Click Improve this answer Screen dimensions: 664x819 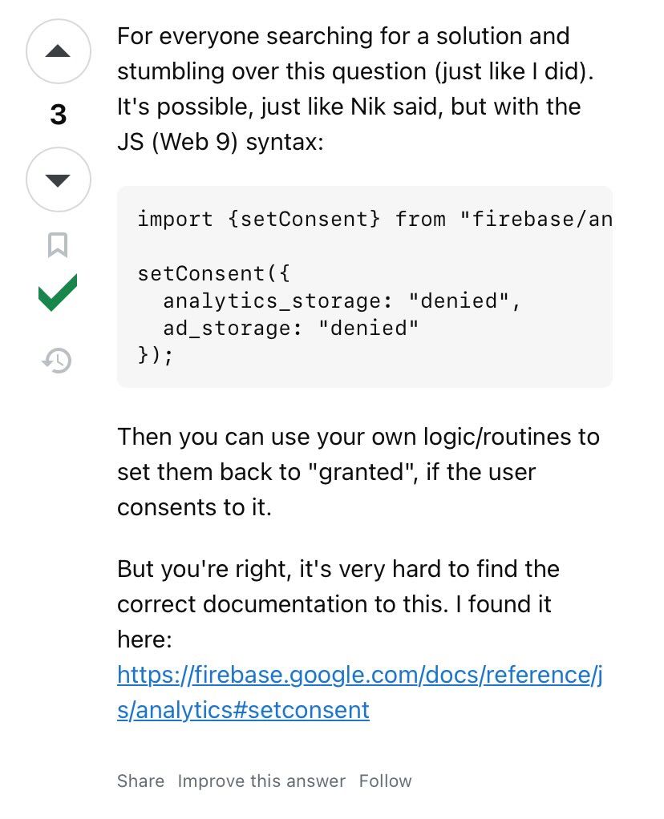tap(261, 781)
